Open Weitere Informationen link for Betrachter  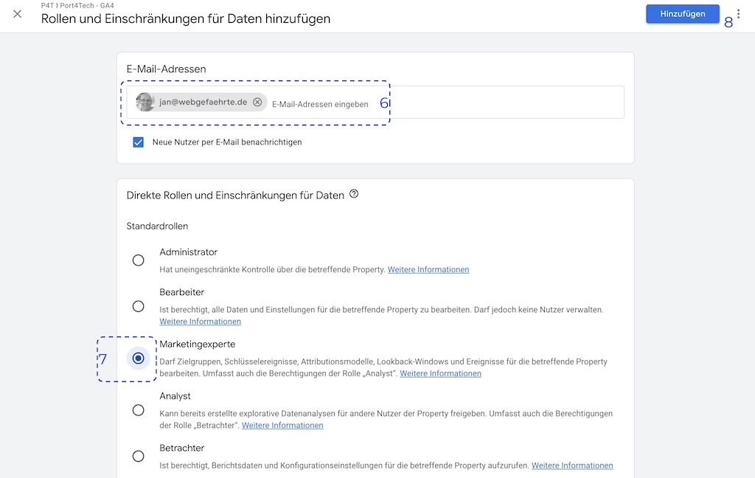[x=572, y=465]
